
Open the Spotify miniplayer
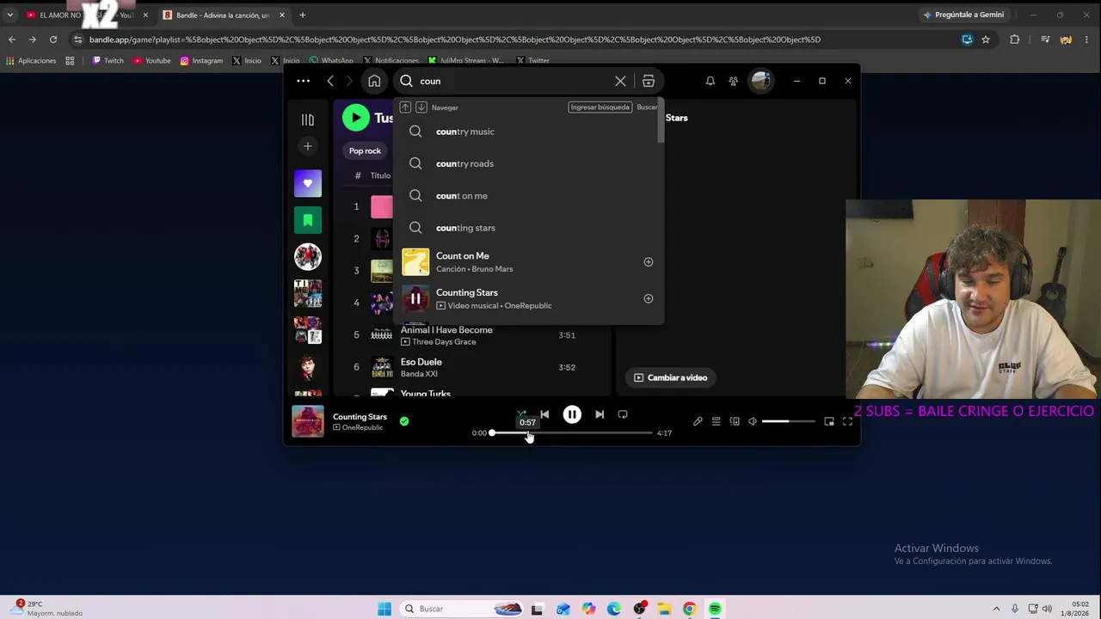[x=829, y=421]
